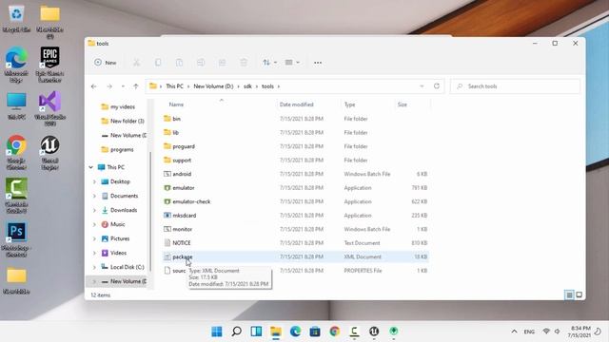Open programs folder in navigation pane
Screen dimensions: 609x342
point(117,150)
